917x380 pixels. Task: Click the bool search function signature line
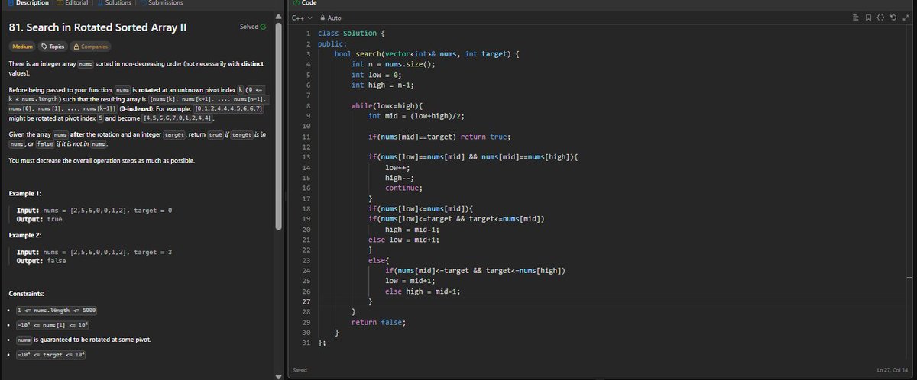click(x=428, y=54)
